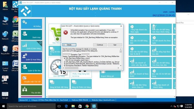This screenshot has height=109, width=194.
Task: Open Báo cáo chi tiết hàng bán theo nhóm hàng
Action: 161,29
